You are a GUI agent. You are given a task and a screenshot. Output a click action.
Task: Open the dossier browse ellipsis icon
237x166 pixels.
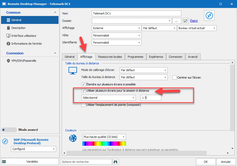tap(176, 21)
